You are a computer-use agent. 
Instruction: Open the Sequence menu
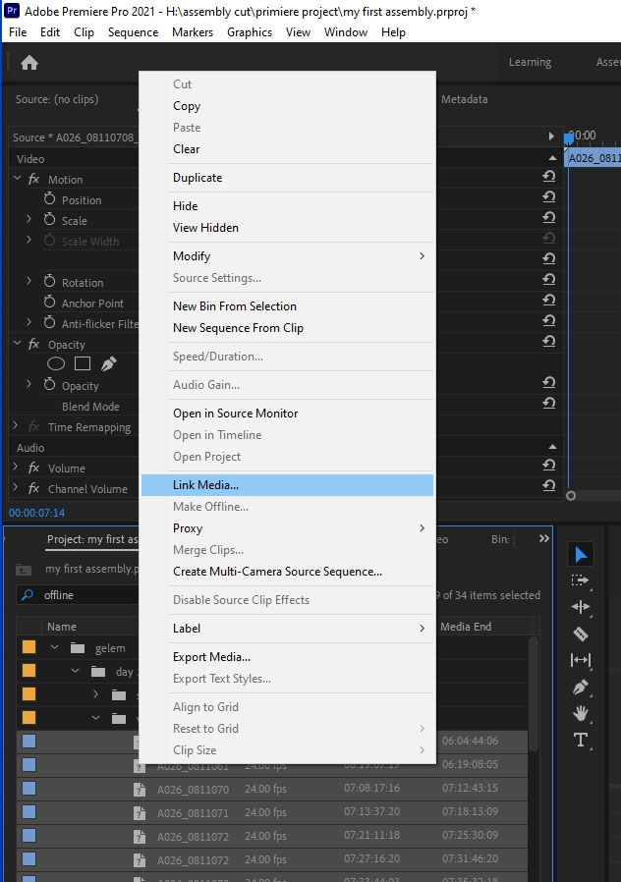point(133,32)
